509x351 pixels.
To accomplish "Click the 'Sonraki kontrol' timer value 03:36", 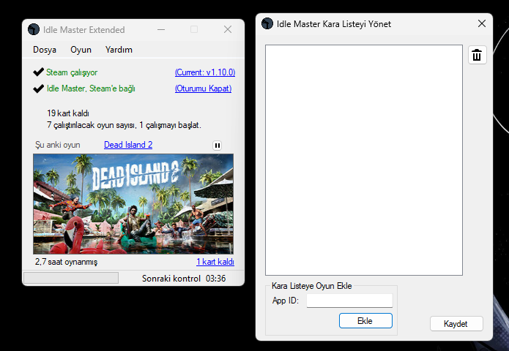I will pos(215,279).
